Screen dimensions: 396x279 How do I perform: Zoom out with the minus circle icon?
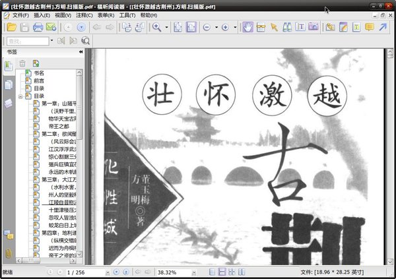click(207, 27)
